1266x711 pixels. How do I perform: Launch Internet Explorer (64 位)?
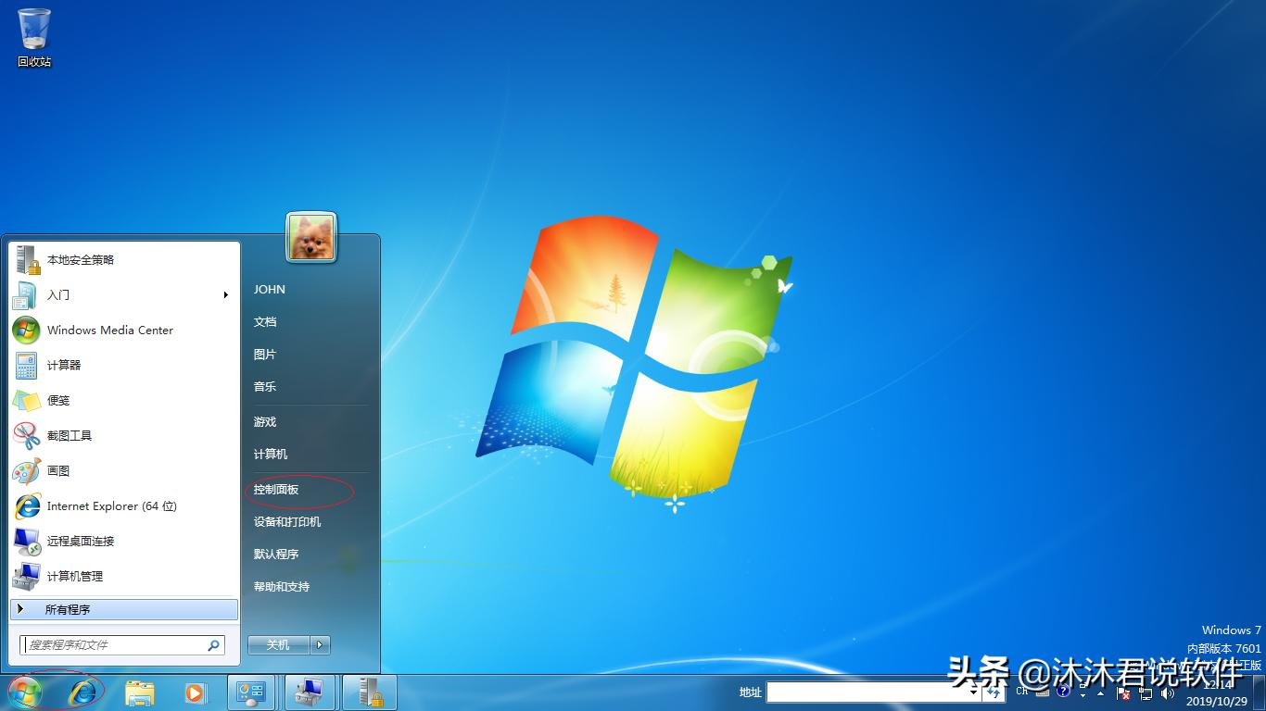[x=111, y=506]
